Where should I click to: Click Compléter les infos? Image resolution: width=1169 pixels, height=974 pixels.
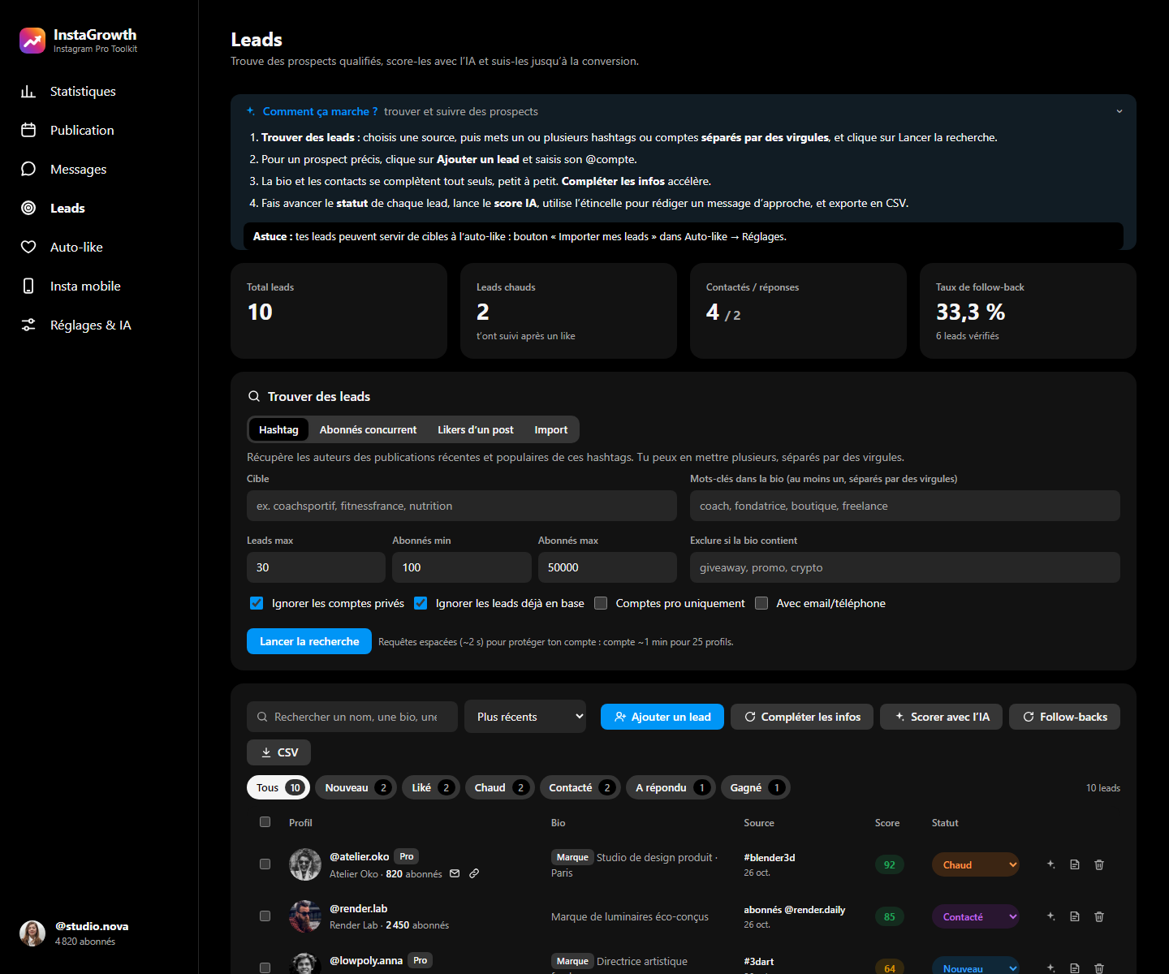coord(802,717)
